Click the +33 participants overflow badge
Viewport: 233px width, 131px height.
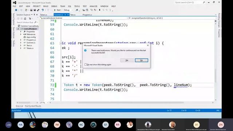tap(8, 125)
